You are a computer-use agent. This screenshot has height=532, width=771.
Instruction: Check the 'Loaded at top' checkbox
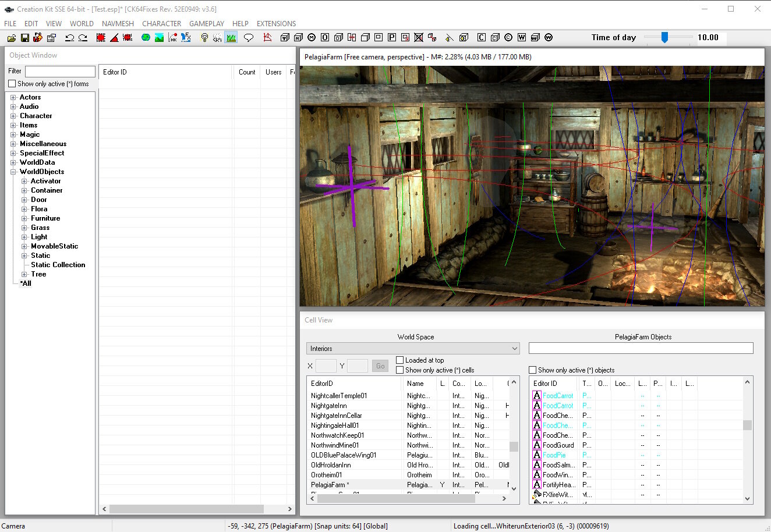(x=400, y=360)
